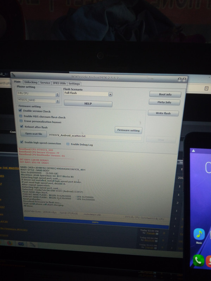Switch to the Unlocking tab
This screenshot has height=281, width=211.
(31, 82)
